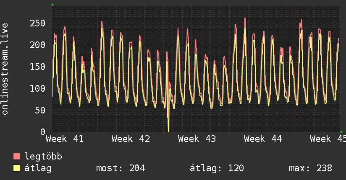Click the átlag legend label beside yellow swatch
This screenshot has width=346, height=180.
tap(38, 168)
